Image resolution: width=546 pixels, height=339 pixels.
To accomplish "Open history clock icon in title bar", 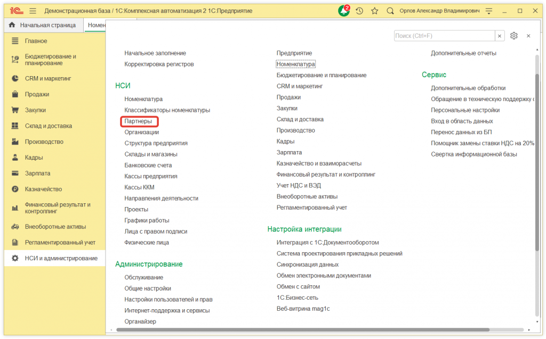I will click(360, 11).
